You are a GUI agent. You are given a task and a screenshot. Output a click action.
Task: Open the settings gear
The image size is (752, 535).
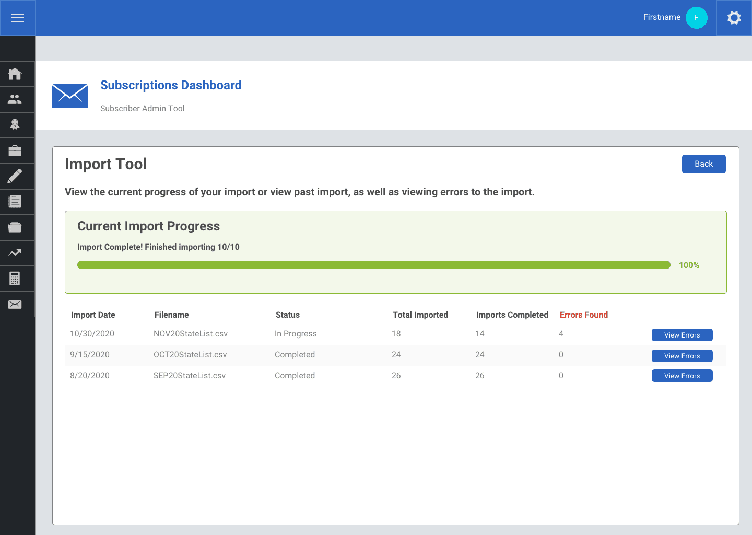click(x=734, y=18)
